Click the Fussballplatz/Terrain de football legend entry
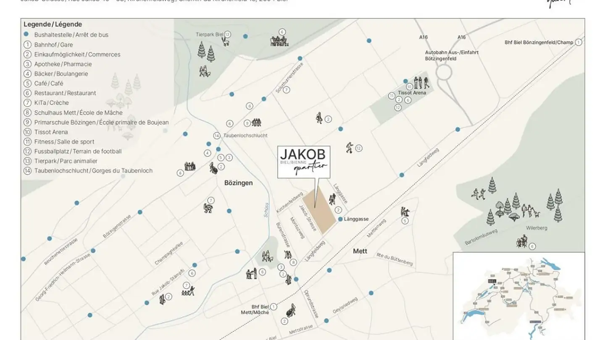Image resolution: width=605 pixels, height=340 pixels. [x=73, y=151]
